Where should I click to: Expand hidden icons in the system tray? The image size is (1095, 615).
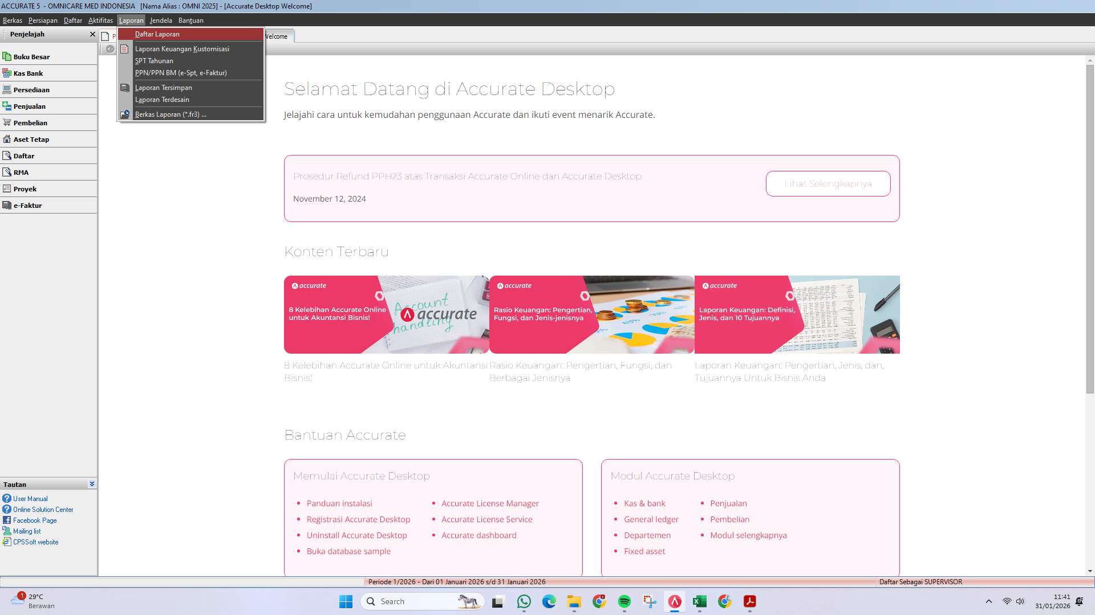click(988, 601)
